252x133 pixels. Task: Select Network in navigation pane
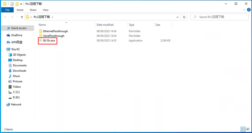coord(16,104)
